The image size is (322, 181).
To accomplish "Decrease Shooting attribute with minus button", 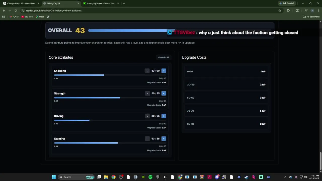I will tap(147, 71).
